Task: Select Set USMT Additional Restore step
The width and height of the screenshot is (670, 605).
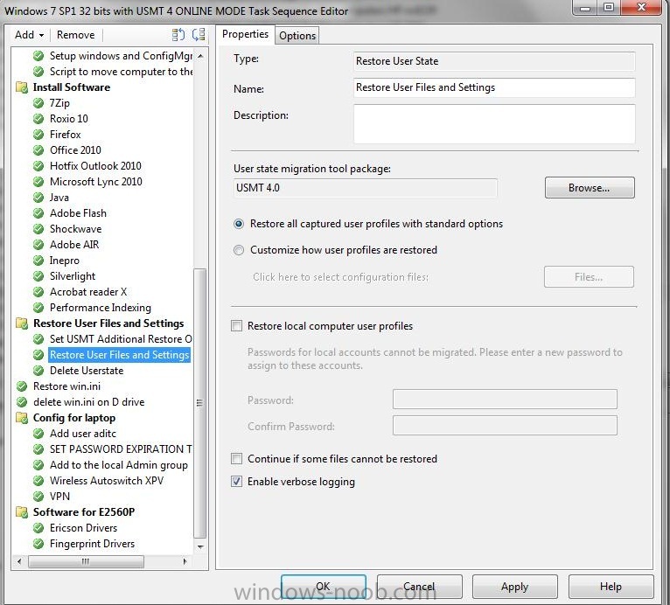Action: coord(121,339)
